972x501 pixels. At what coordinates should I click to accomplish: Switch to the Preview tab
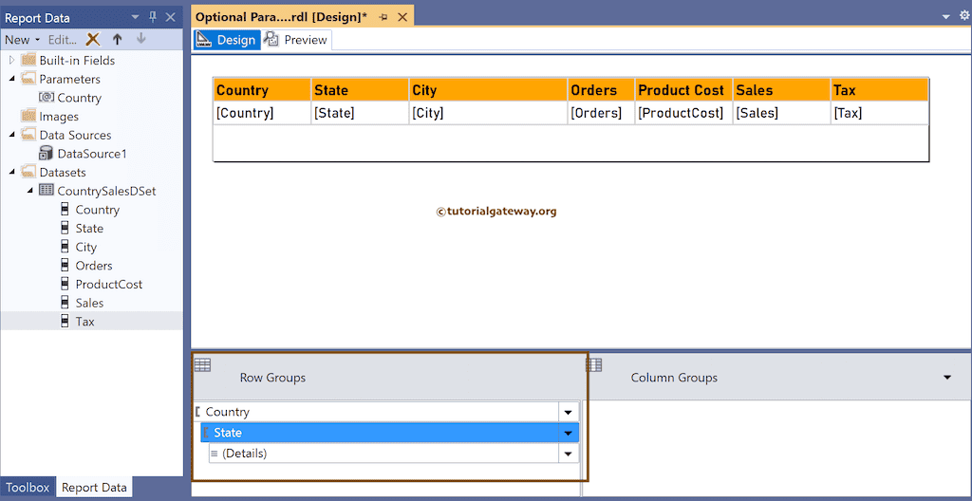[296, 40]
